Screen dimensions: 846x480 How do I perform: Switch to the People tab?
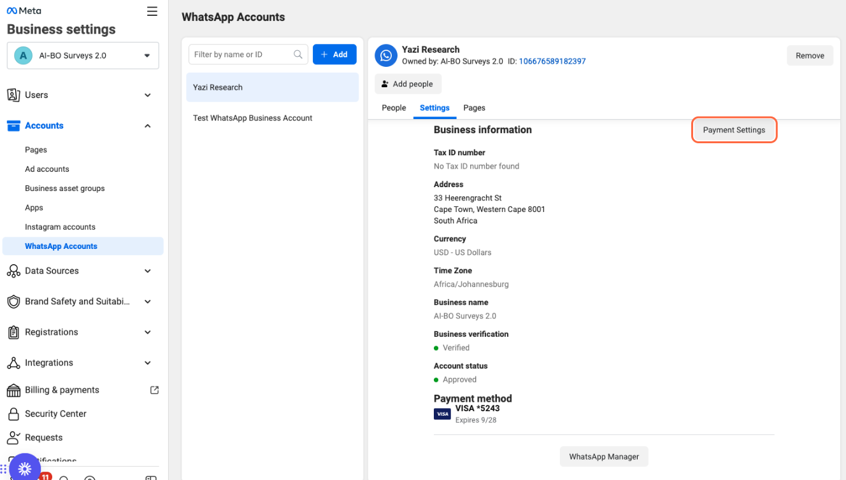point(394,108)
